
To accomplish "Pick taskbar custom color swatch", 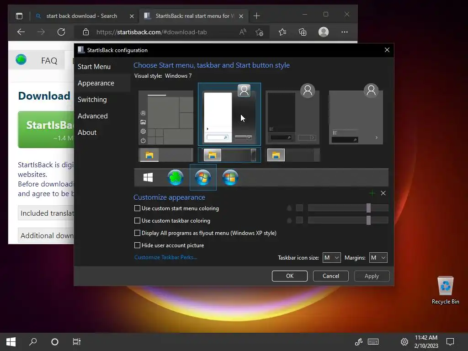I will pos(299,220).
